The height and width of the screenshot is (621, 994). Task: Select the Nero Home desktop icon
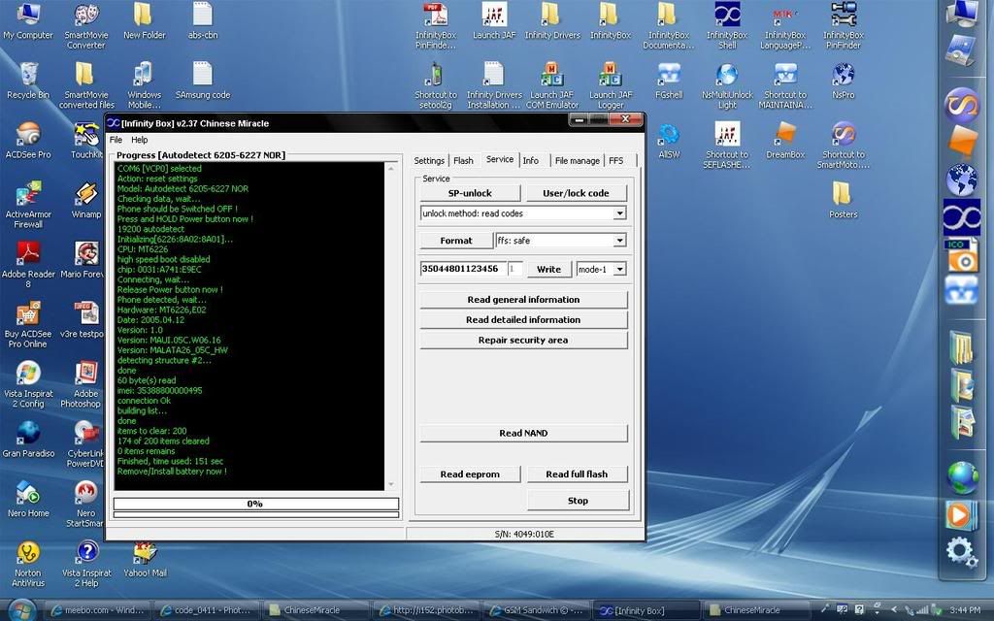pyautogui.click(x=28, y=499)
